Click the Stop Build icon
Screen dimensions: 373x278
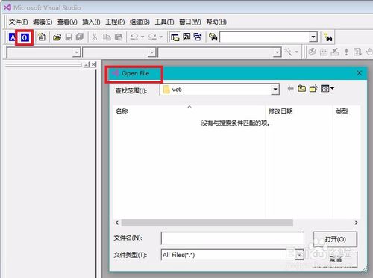coord(335,52)
